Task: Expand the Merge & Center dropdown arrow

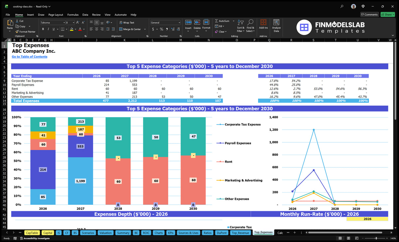Action: click(x=145, y=29)
